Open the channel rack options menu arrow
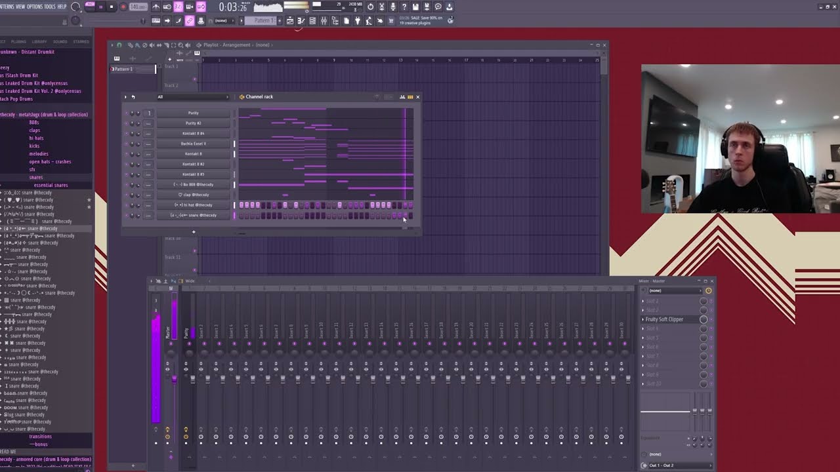Viewport: 840px width, 472px height. (x=126, y=97)
